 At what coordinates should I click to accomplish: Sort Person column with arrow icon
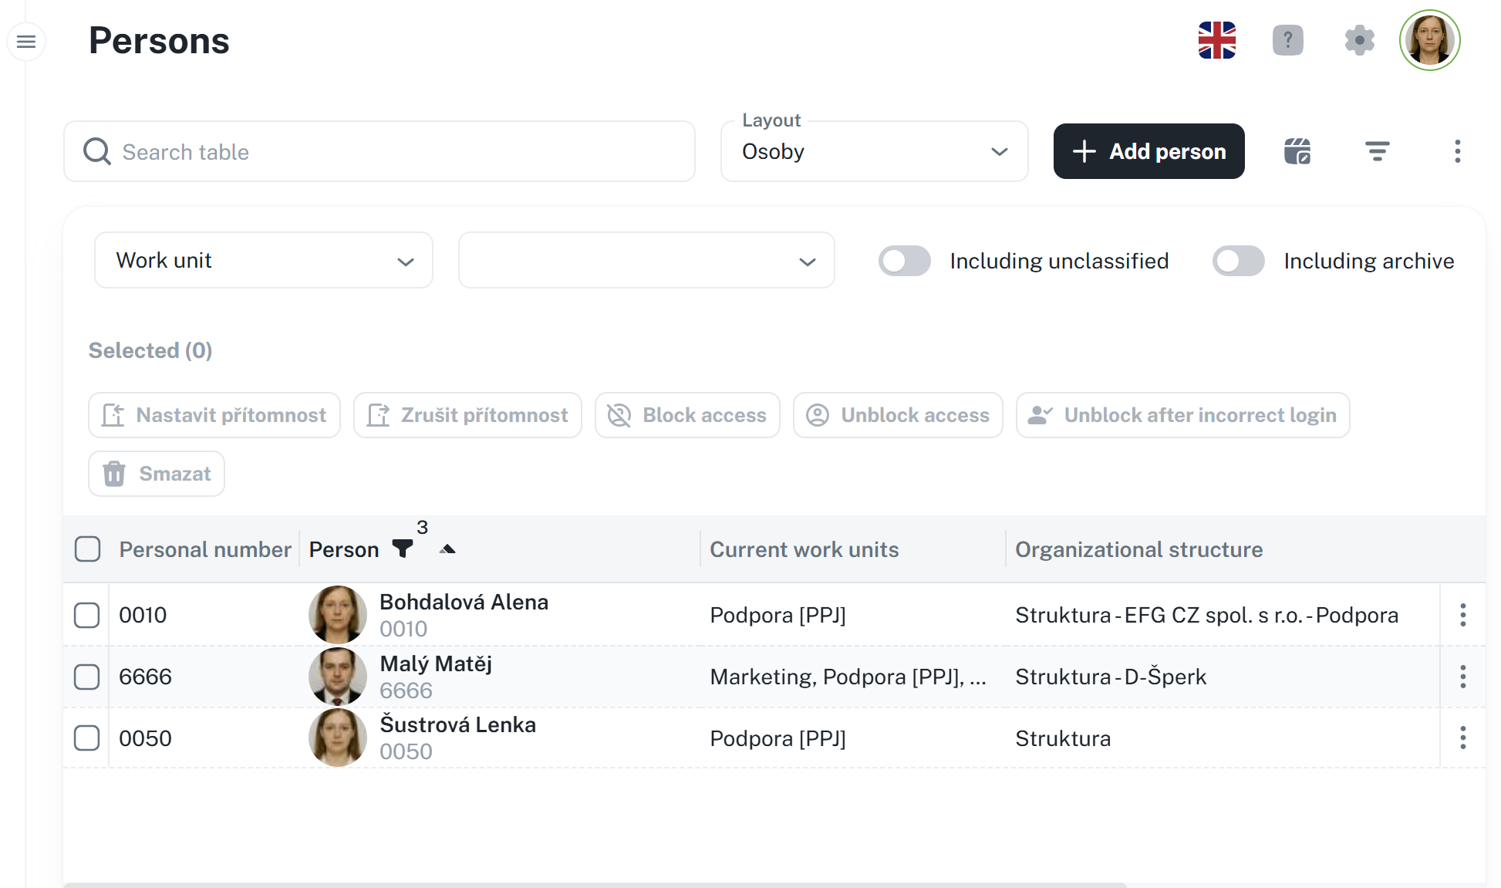(x=447, y=549)
